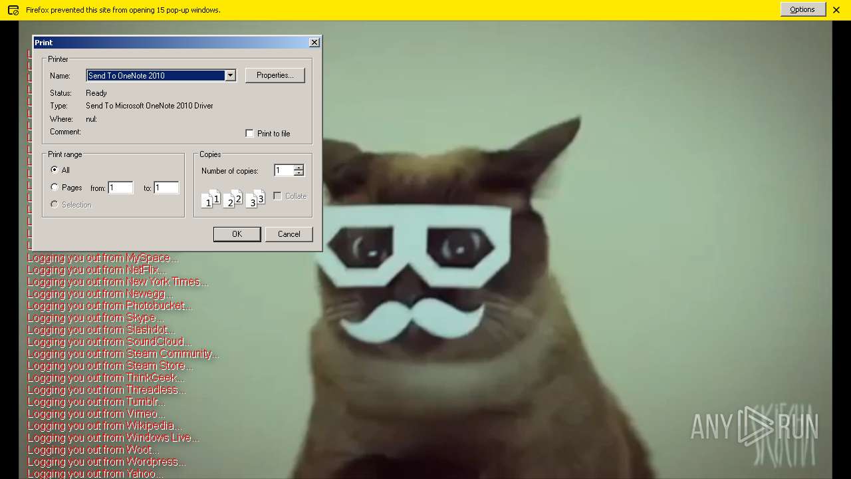Click the collate pages illustration icon

(x=233, y=198)
